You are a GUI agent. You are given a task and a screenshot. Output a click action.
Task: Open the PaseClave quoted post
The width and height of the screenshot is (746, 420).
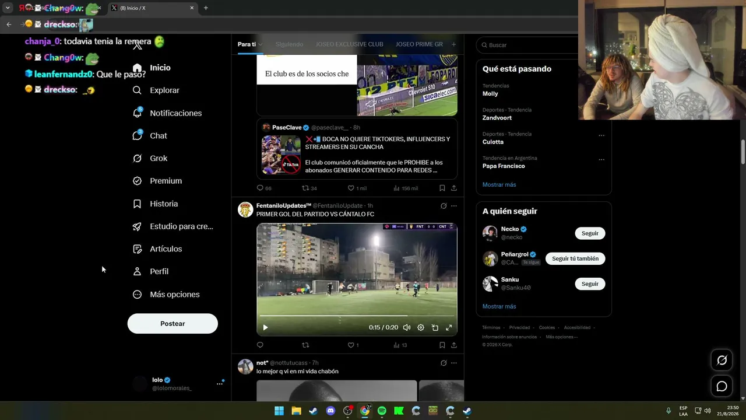tap(357, 149)
